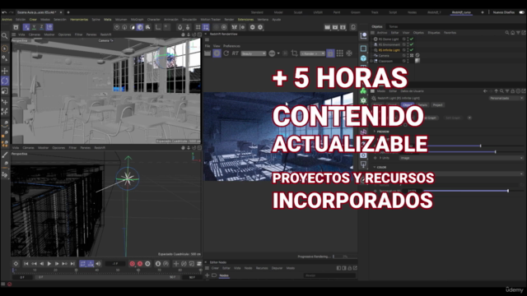Viewport: 527px width, 296px height.
Task: Click the autokey red button
Action: [140, 264]
